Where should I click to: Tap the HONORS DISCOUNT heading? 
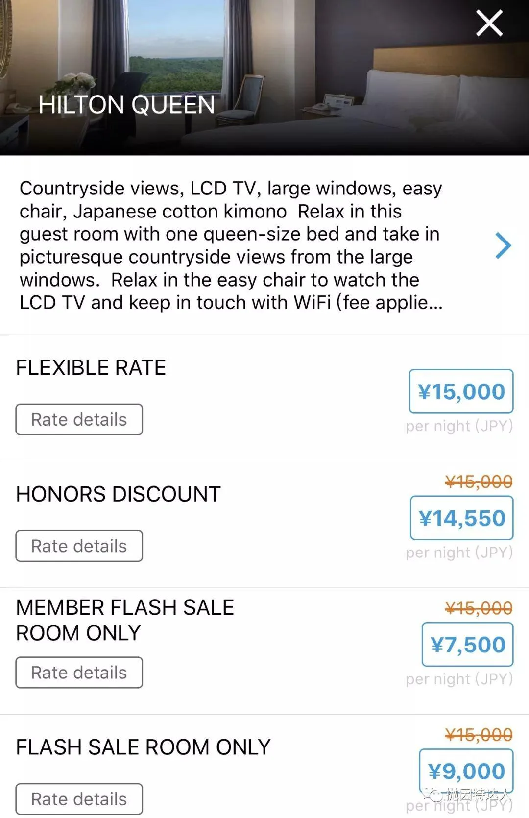click(119, 494)
